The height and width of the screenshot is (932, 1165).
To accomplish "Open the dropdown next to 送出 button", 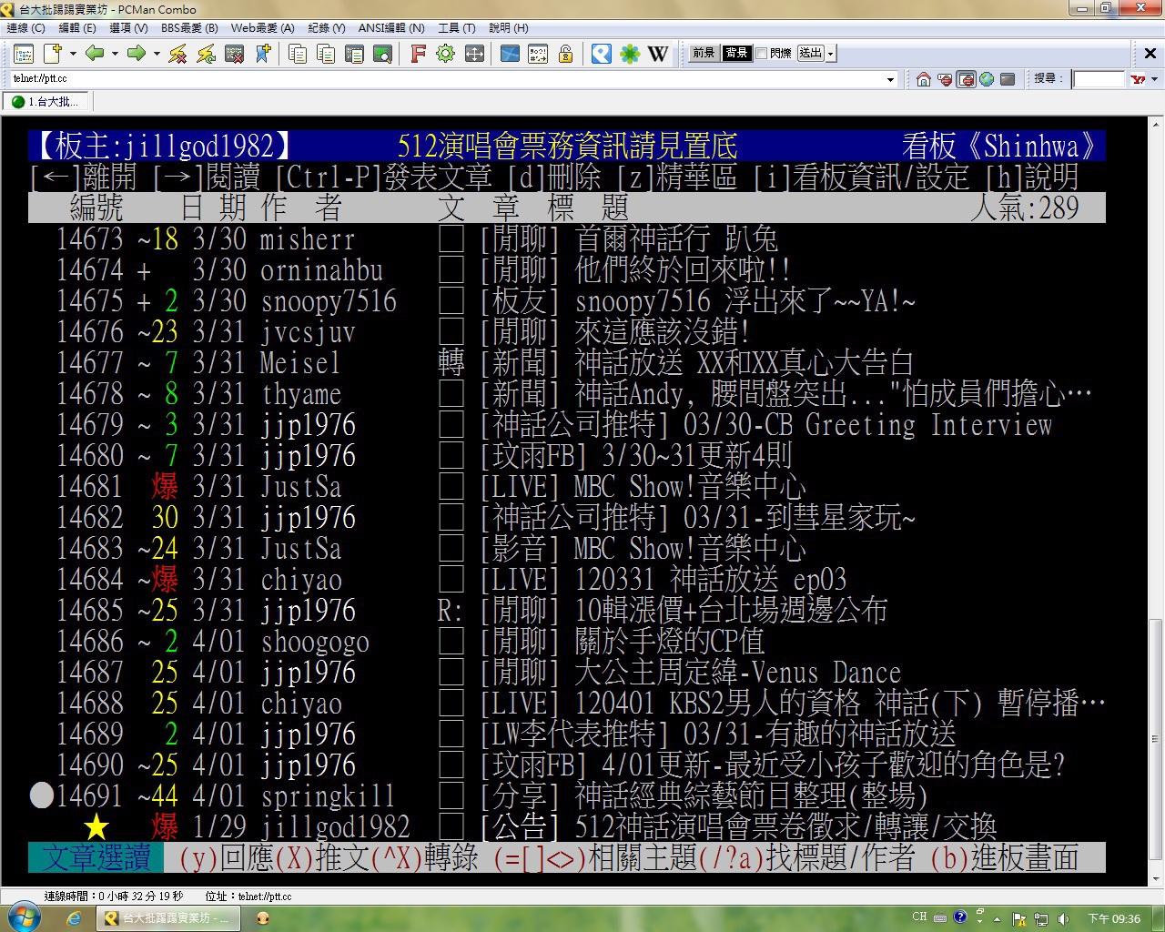I will click(831, 54).
